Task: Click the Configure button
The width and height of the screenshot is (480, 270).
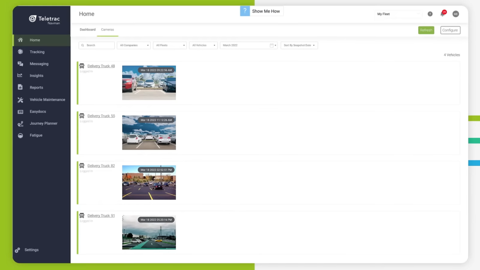Action: pos(450,30)
